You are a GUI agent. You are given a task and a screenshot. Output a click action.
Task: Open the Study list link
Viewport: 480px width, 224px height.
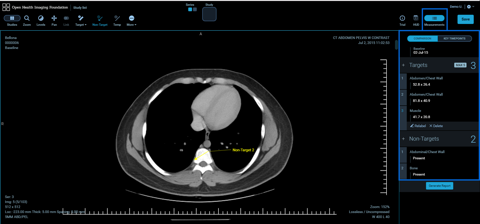click(x=80, y=7)
